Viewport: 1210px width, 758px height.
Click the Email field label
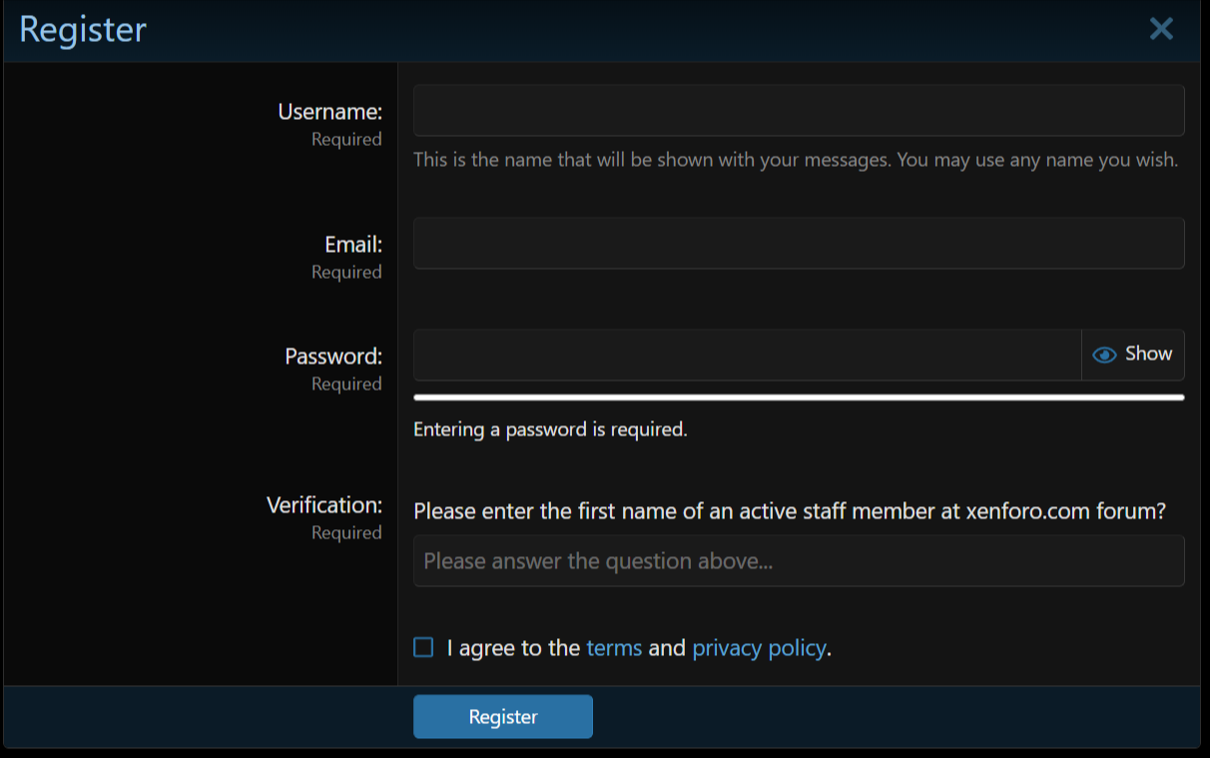[x=353, y=245]
